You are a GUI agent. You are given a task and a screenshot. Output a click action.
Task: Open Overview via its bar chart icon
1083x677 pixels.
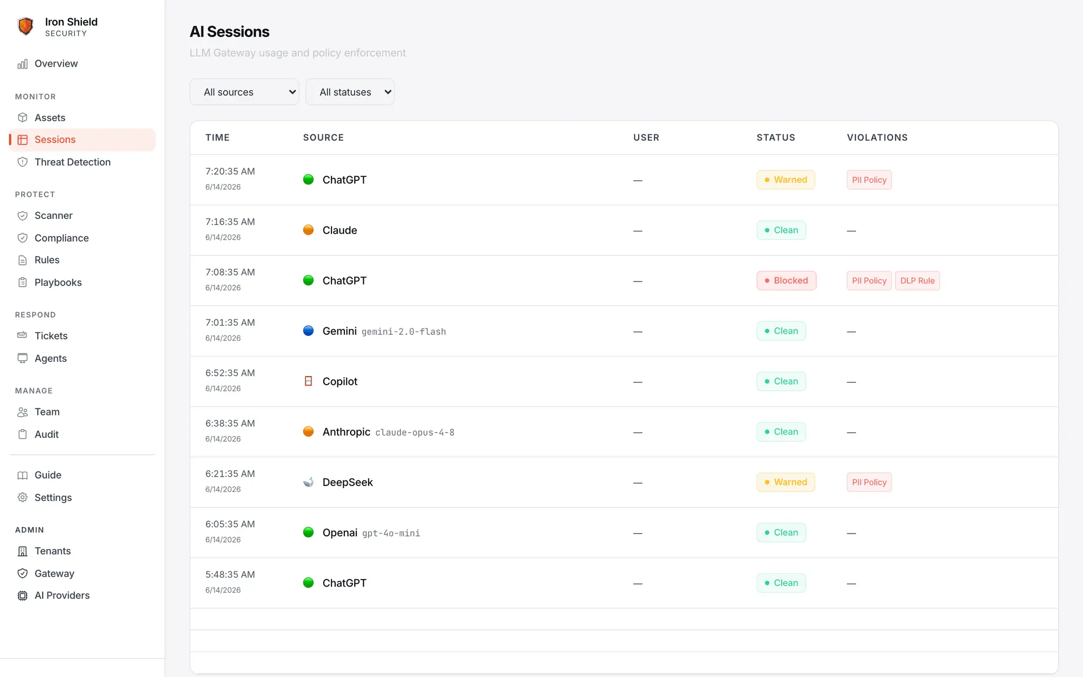tap(22, 64)
